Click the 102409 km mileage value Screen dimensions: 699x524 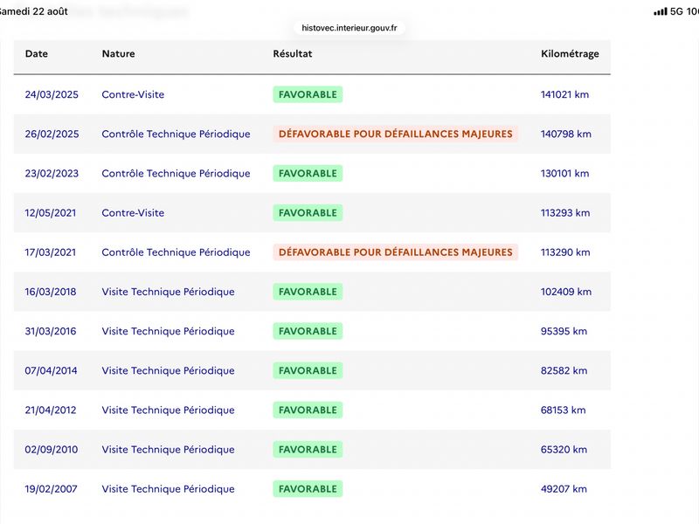[566, 292]
